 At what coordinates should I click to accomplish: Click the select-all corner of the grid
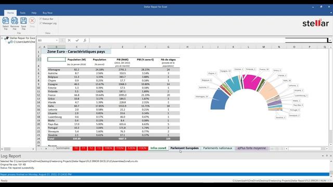coord(40,47)
